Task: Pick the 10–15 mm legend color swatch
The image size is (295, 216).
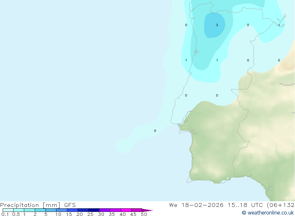Action: coord(62,210)
